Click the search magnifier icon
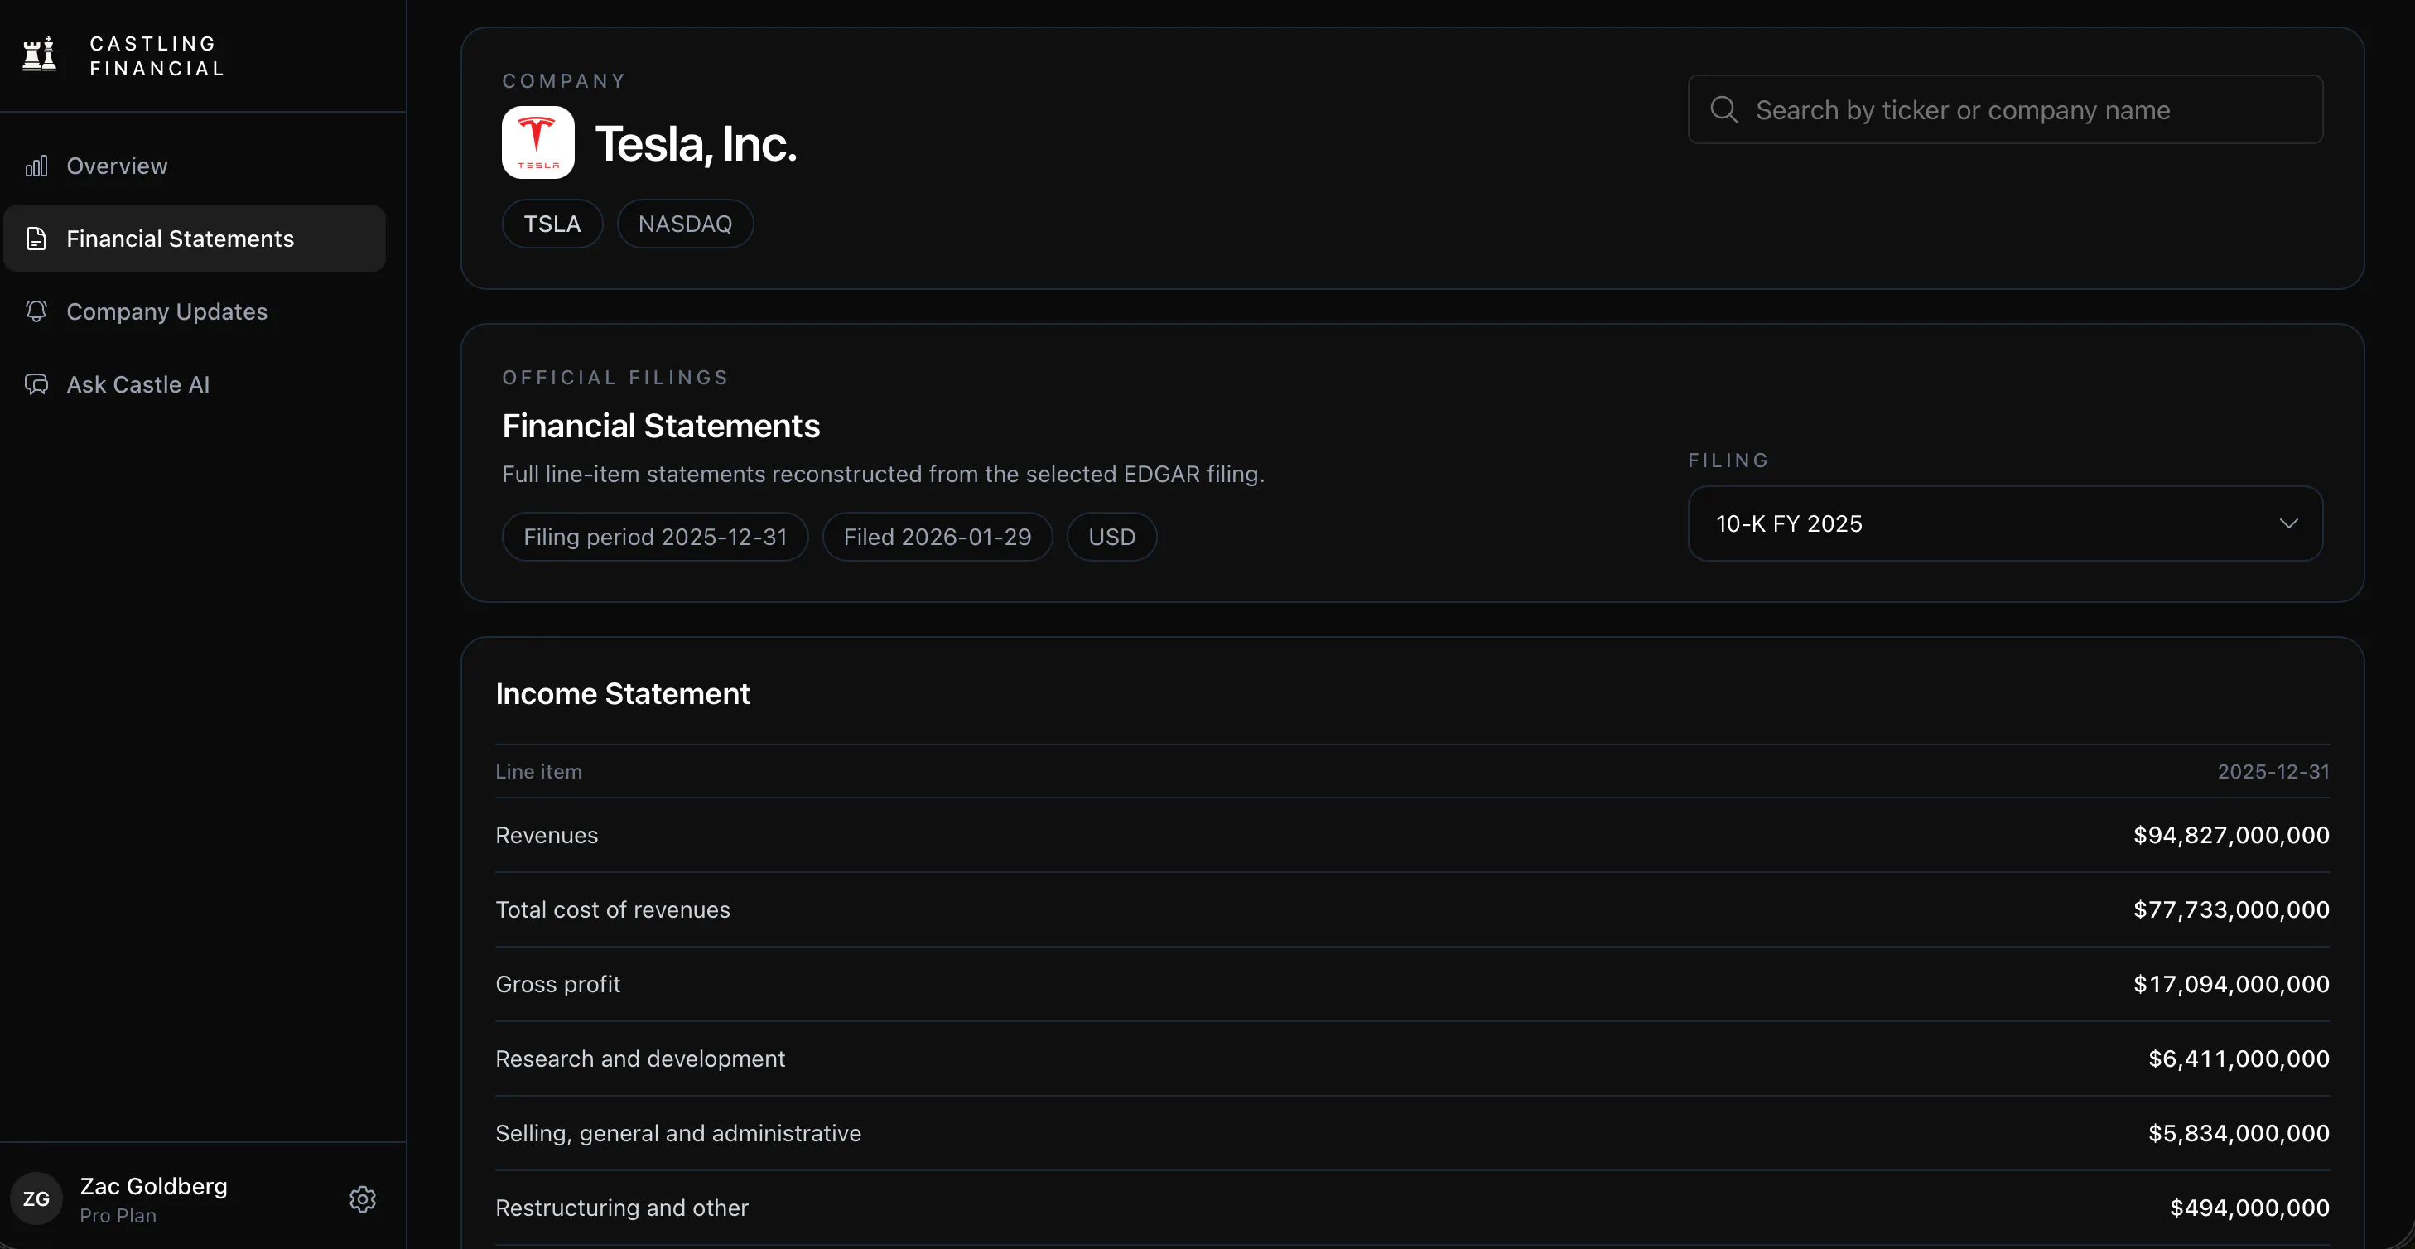The height and width of the screenshot is (1249, 2415). 1723,109
